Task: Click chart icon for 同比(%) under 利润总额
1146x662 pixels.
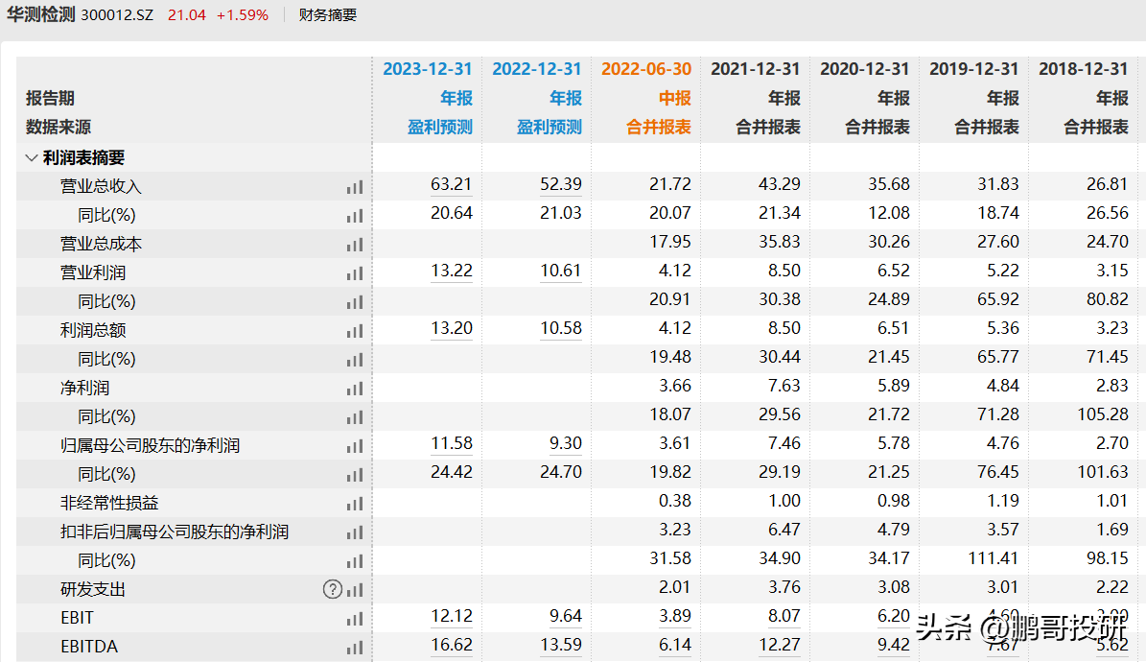Action: coord(355,360)
